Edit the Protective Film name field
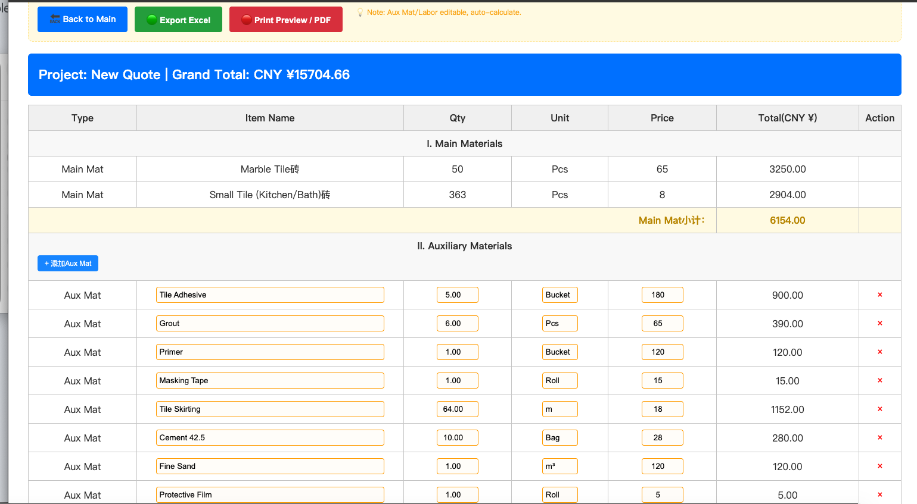Screen dimensions: 917x504 click(x=270, y=495)
